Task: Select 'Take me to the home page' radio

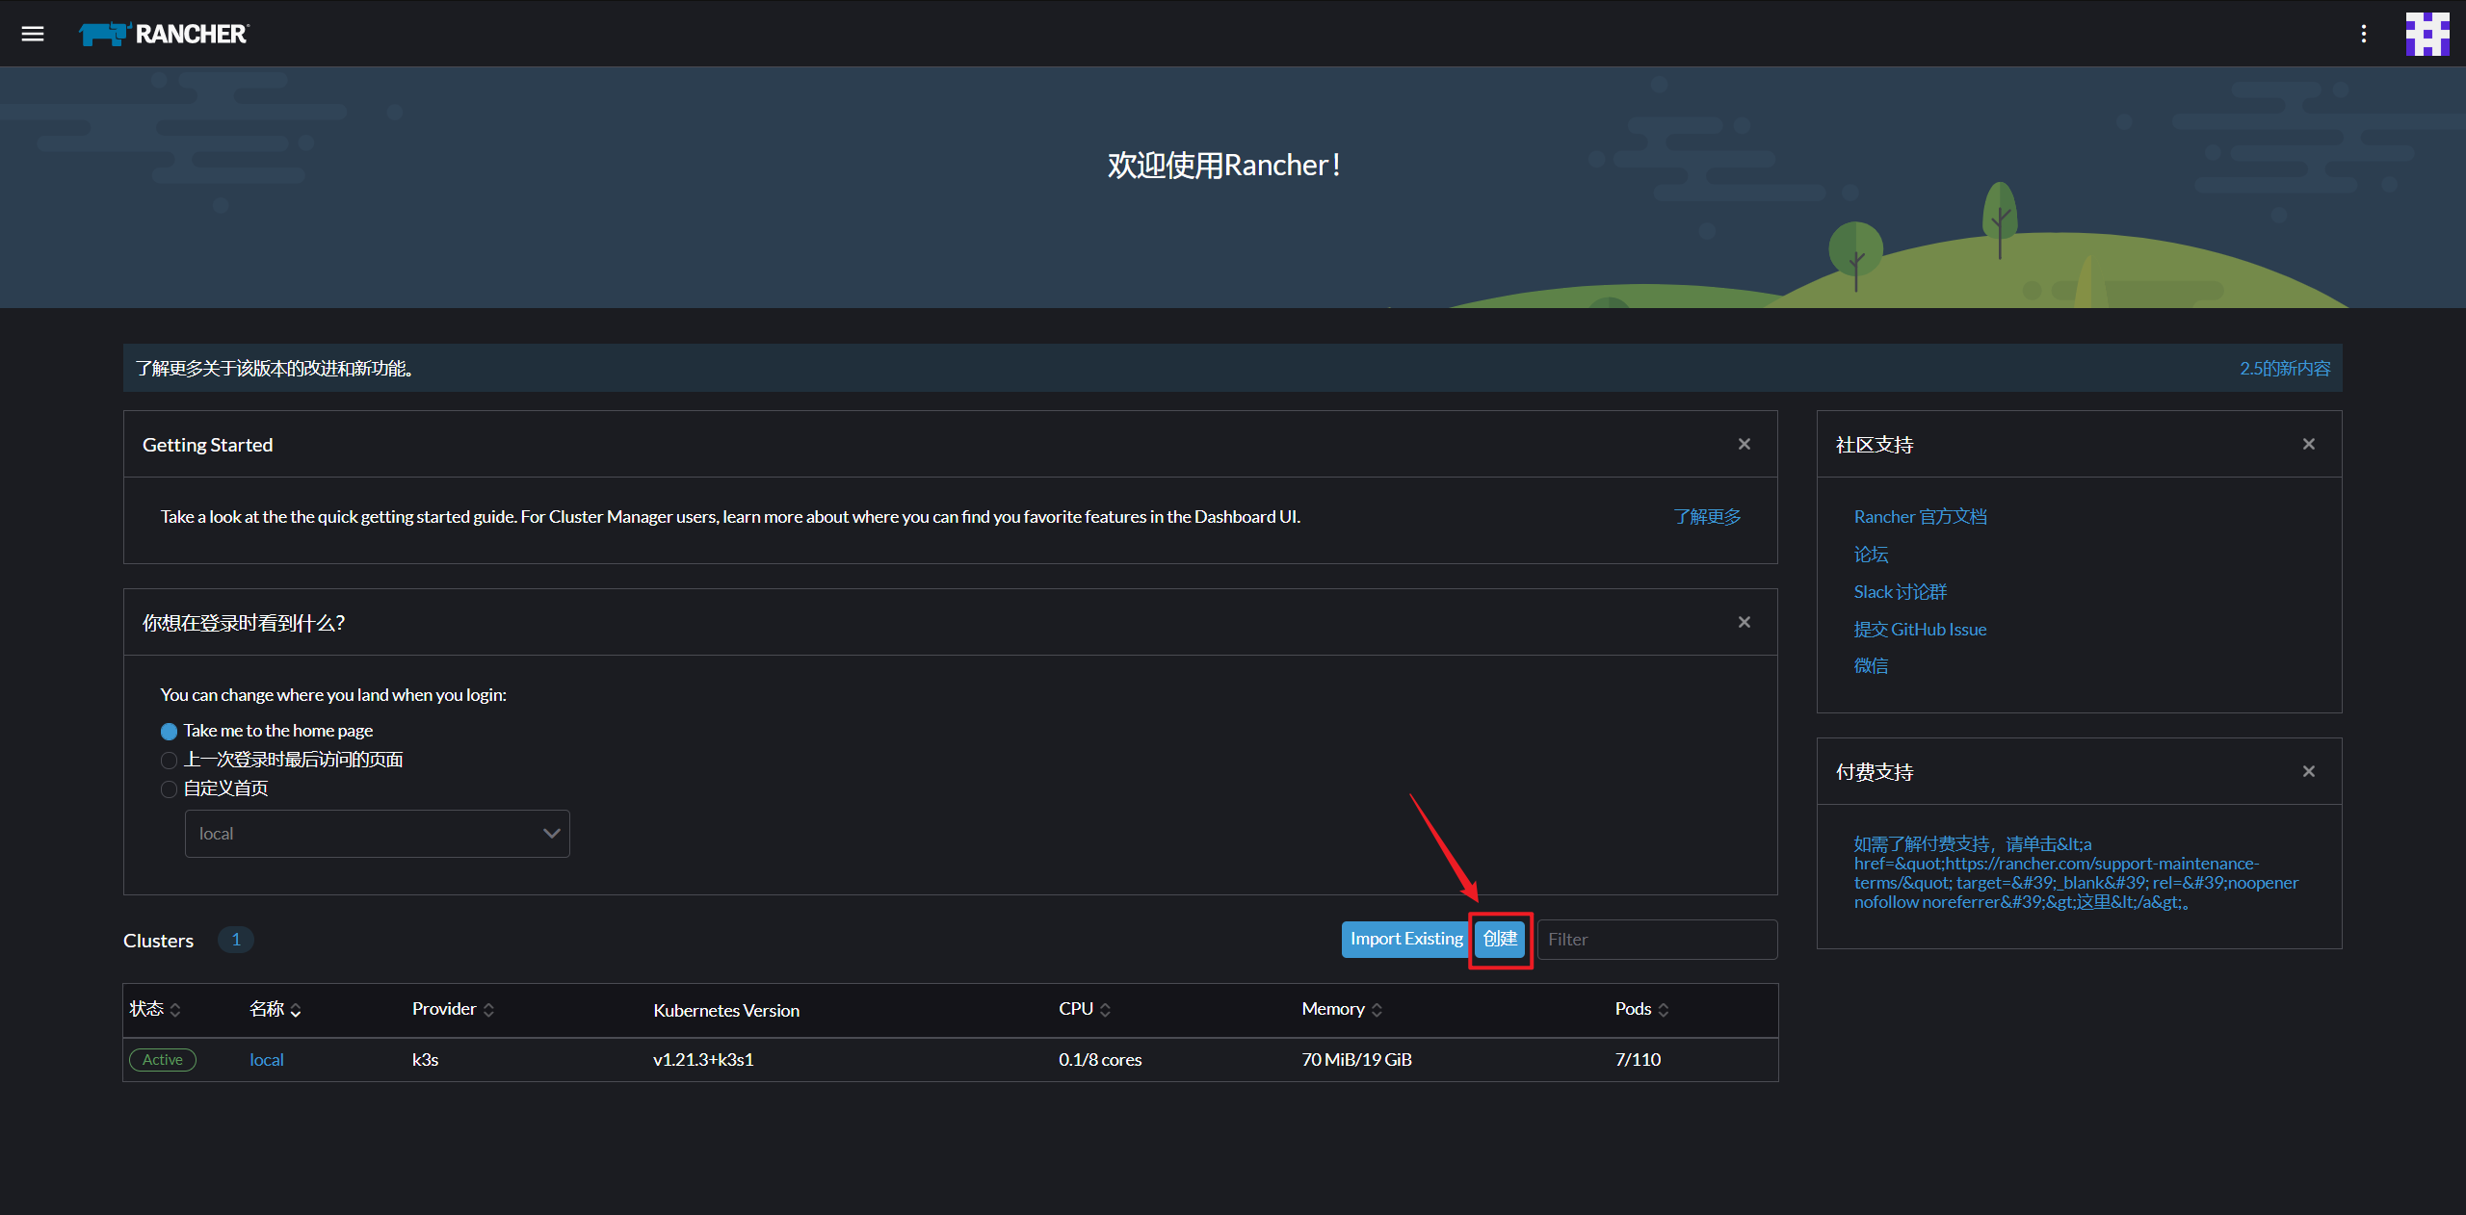Action: (169, 732)
